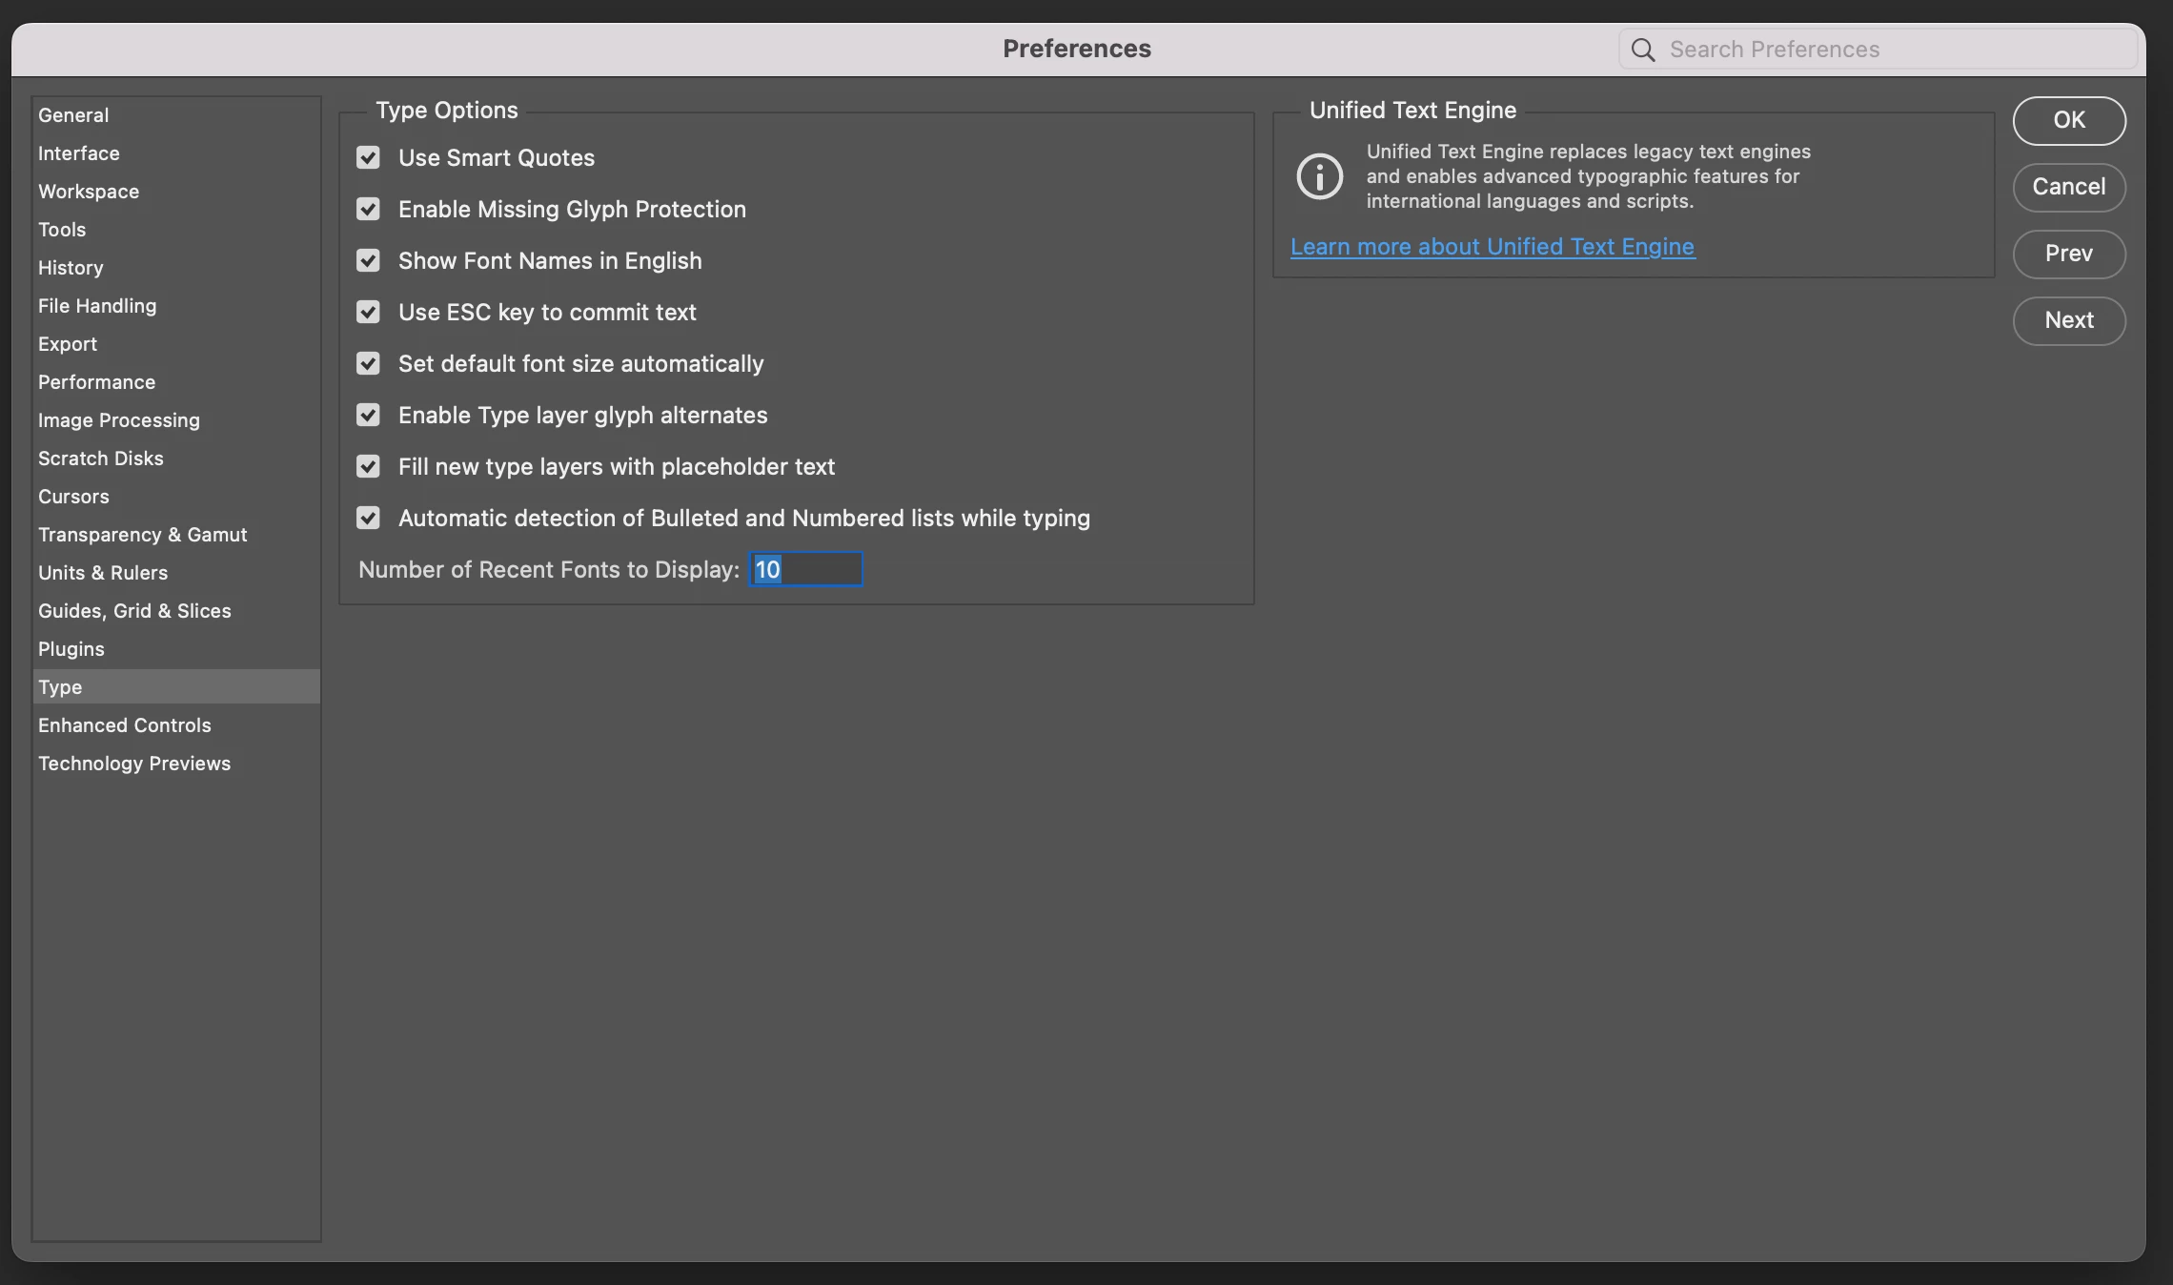This screenshot has width=2173, height=1285.
Task: Toggle Enable Missing Glyph Protection
Action: point(368,209)
